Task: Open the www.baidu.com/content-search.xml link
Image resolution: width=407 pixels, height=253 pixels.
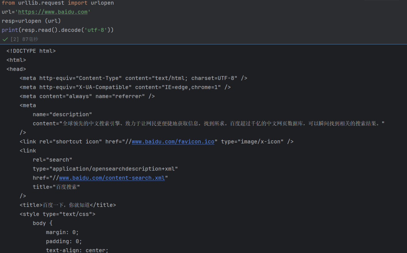Action: (112, 178)
